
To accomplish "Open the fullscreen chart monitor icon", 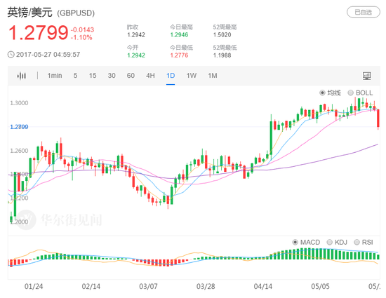I will [x=367, y=76].
